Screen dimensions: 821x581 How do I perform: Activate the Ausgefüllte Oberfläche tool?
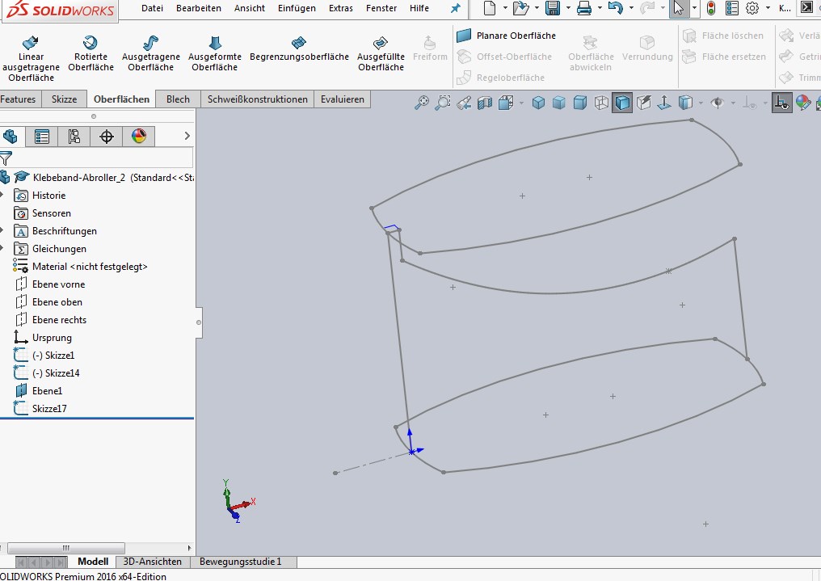381,53
